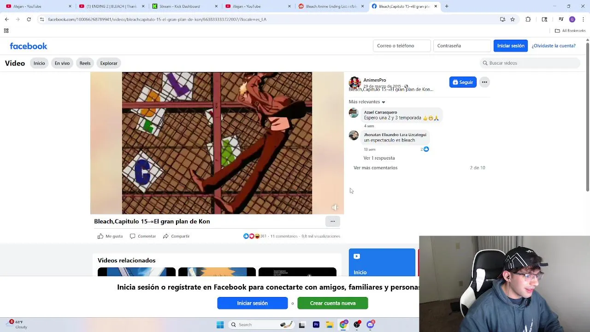
Task: Click the Seguir button
Action: pos(463,82)
